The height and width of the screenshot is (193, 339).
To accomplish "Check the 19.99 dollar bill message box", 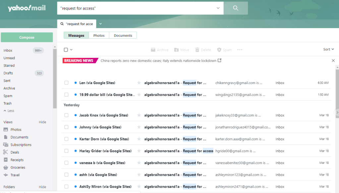I will pos(66,95).
